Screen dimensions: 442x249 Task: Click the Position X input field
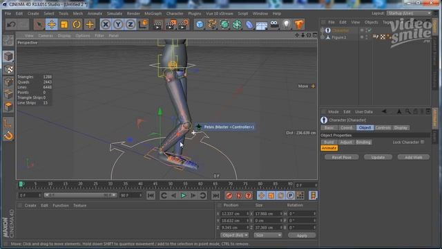(x=235, y=214)
